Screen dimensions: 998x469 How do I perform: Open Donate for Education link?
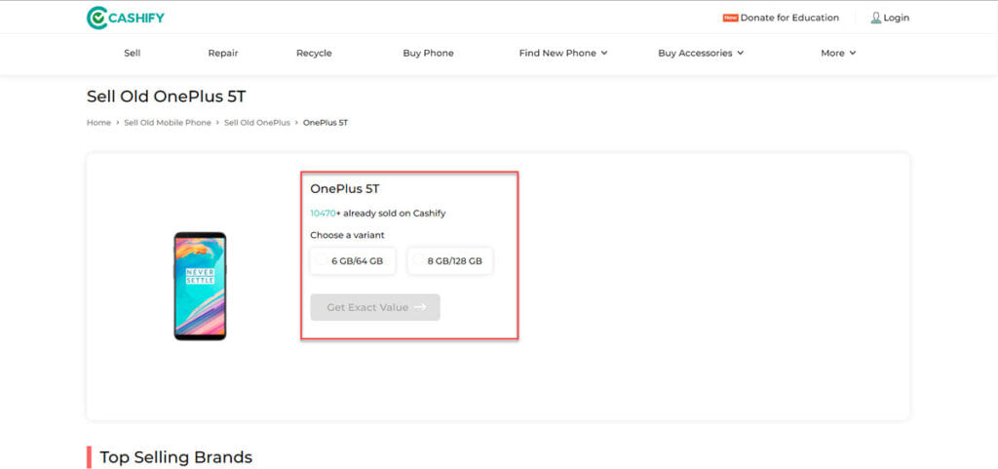click(x=789, y=18)
